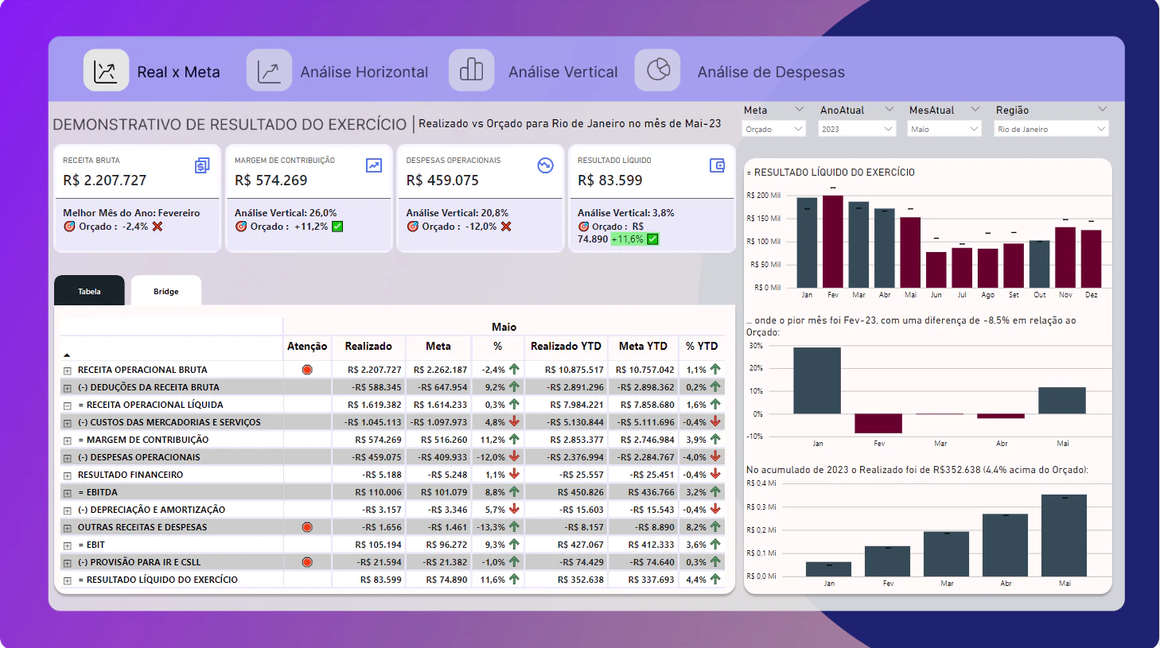The height and width of the screenshot is (648, 1160).
Task: Collapse the Receita Operacional Líquida row
Action: (x=68, y=405)
